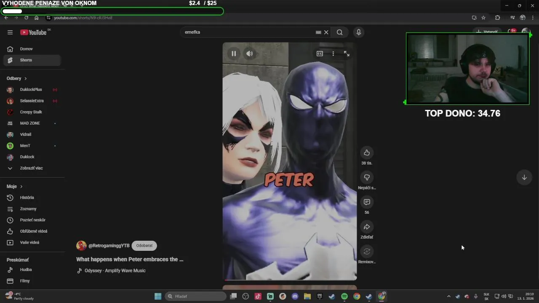The height and width of the screenshot is (303, 539).
Task: Toggle captions on the Short
Action: coord(320,53)
